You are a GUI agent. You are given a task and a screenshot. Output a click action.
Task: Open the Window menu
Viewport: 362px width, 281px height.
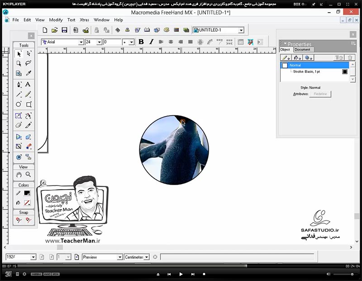point(101,20)
